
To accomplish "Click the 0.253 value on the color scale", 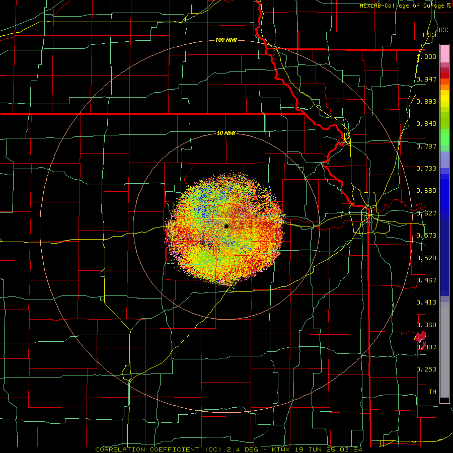I will coord(426,369).
